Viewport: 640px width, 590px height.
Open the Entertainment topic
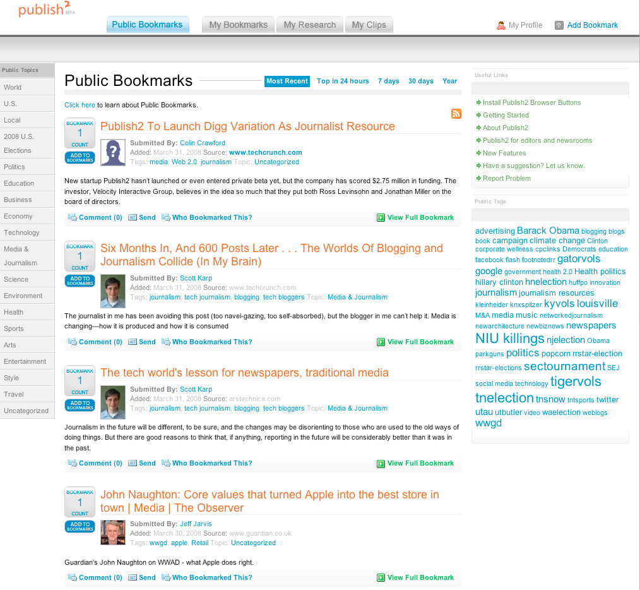point(27,361)
